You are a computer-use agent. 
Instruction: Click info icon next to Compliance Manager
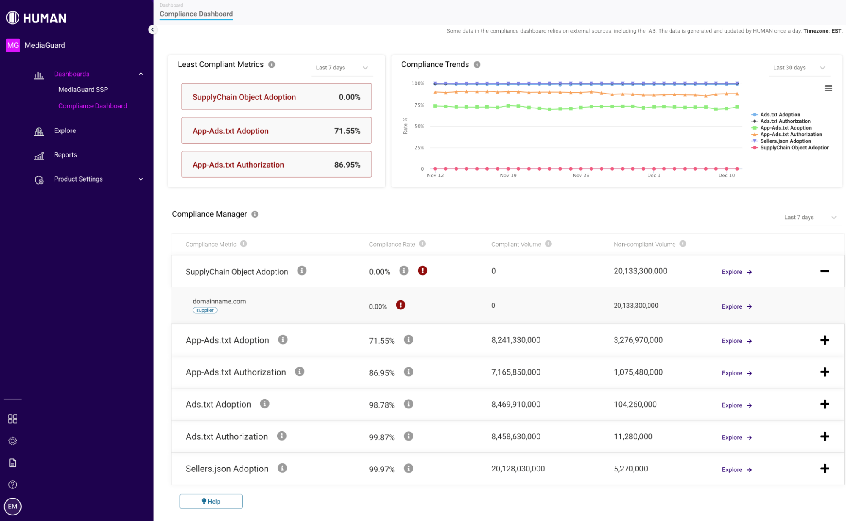pos(255,214)
